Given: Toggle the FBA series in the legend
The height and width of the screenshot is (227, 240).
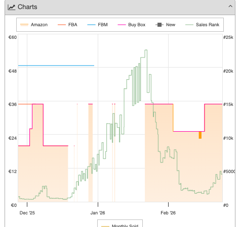Looking at the screenshot, I should coord(67,25).
